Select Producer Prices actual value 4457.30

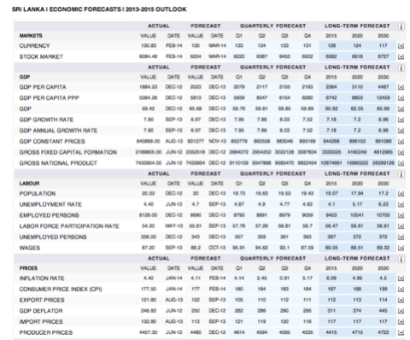[x=148, y=332]
